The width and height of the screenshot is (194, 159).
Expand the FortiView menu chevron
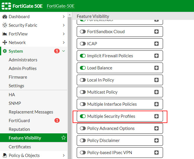(64, 34)
